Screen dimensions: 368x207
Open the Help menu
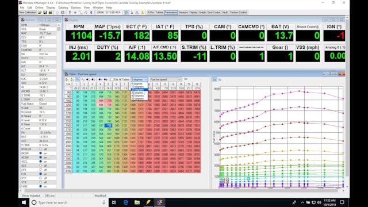tap(109, 7)
